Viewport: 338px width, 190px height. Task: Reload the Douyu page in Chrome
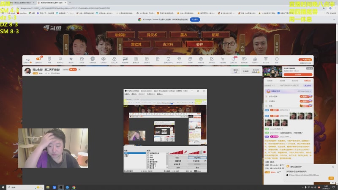(x=12, y=8)
